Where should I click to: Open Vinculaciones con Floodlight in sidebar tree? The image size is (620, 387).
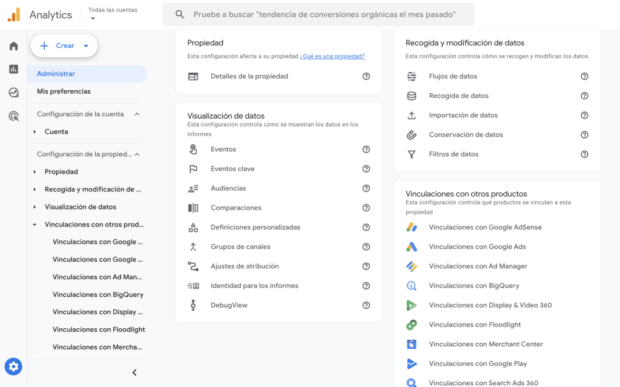(x=99, y=329)
